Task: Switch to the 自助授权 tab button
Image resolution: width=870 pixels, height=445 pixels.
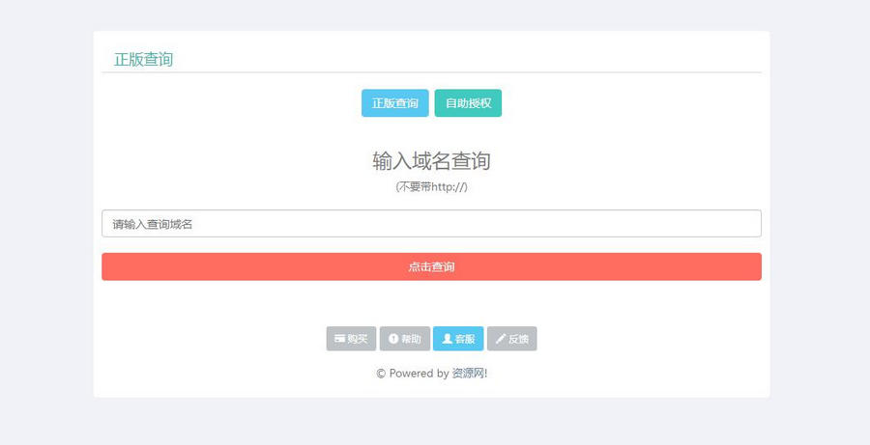Action: (x=468, y=103)
